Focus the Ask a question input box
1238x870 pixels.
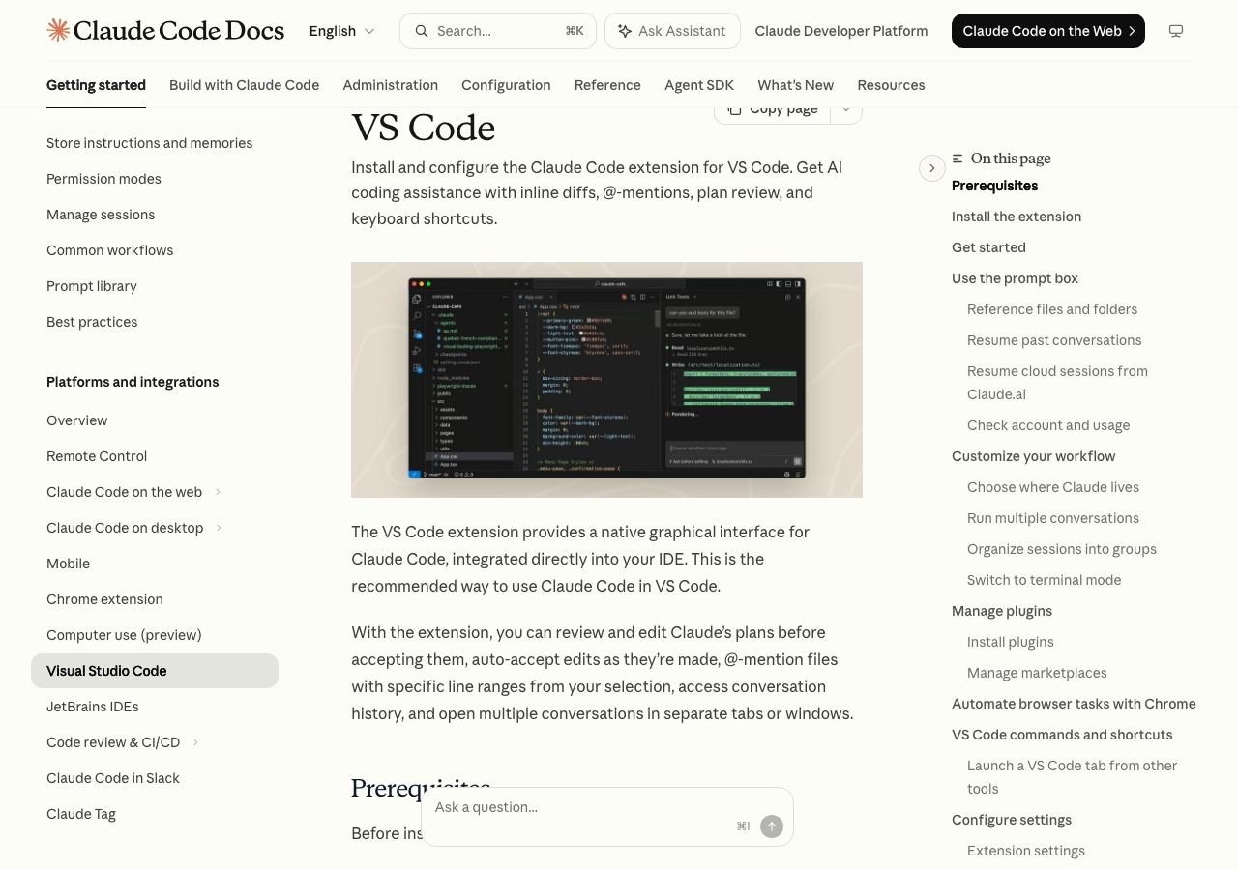point(607,817)
